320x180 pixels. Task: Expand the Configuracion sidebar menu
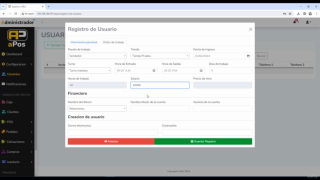click(x=17, y=64)
